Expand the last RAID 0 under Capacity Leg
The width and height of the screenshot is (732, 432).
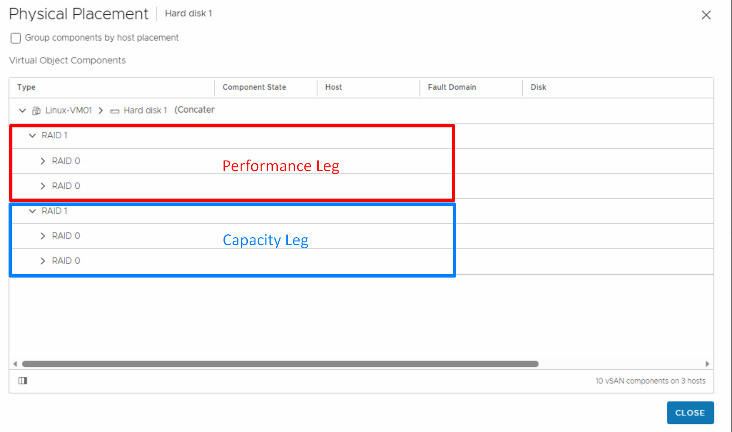(x=42, y=260)
